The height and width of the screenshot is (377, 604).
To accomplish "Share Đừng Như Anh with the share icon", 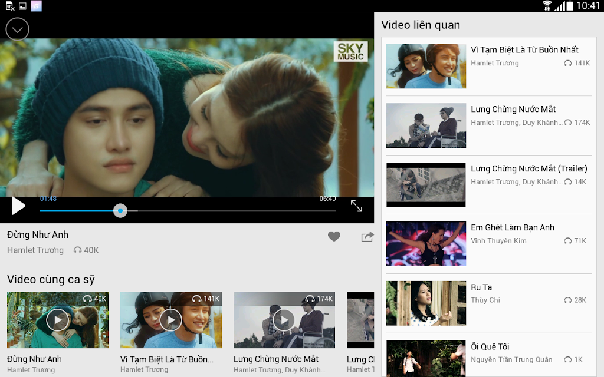I will click(367, 237).
